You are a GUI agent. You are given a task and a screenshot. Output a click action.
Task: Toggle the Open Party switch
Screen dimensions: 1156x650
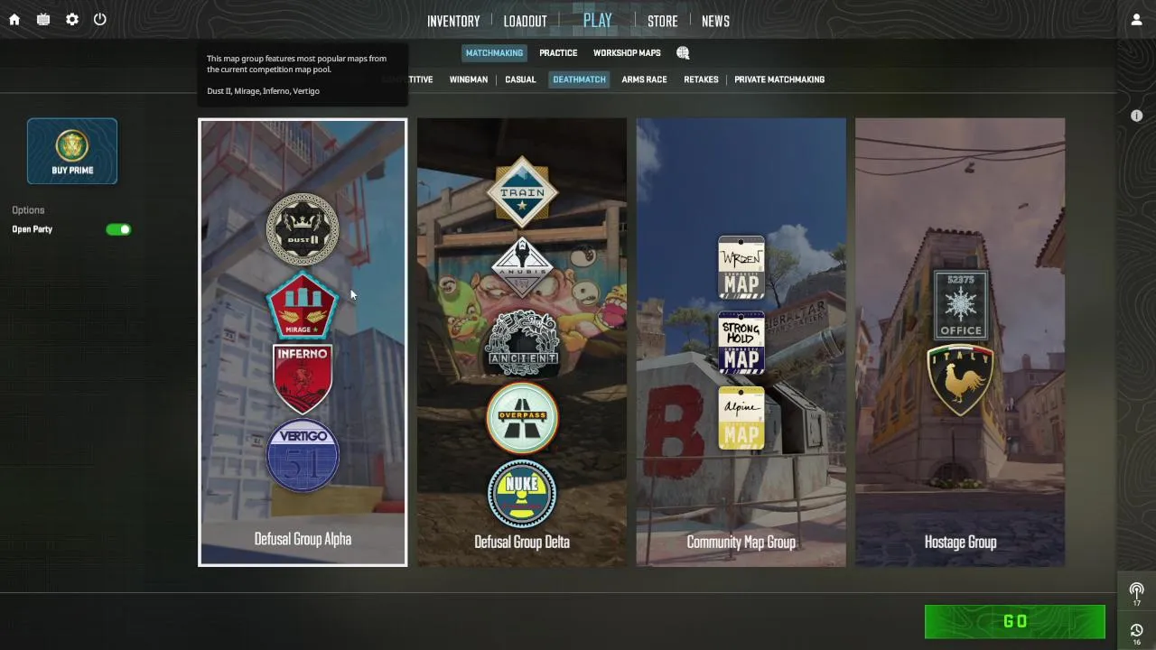(118, 229)
